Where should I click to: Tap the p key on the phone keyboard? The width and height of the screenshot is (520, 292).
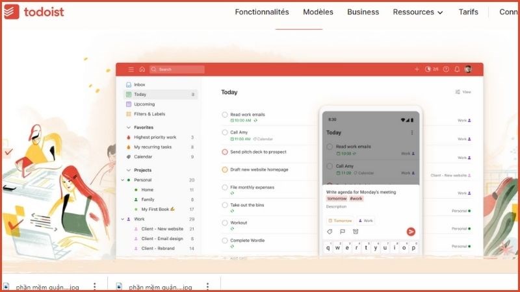[x=413, y=248]
